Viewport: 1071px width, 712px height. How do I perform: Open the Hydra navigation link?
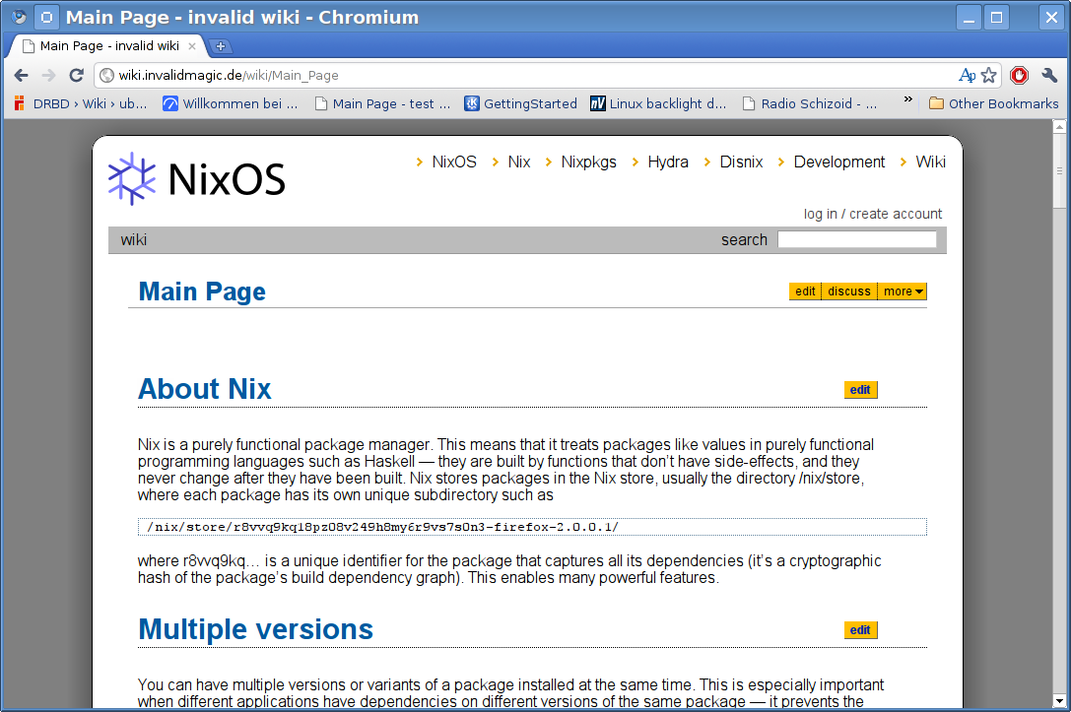pos(668,162)
